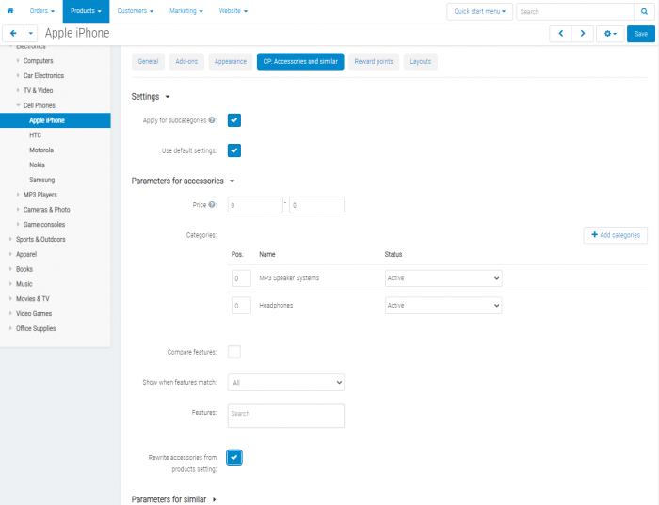The image size is (659, 505).
Task: Toggle Apply for subcategories checkbox
Action: point(234,120)
